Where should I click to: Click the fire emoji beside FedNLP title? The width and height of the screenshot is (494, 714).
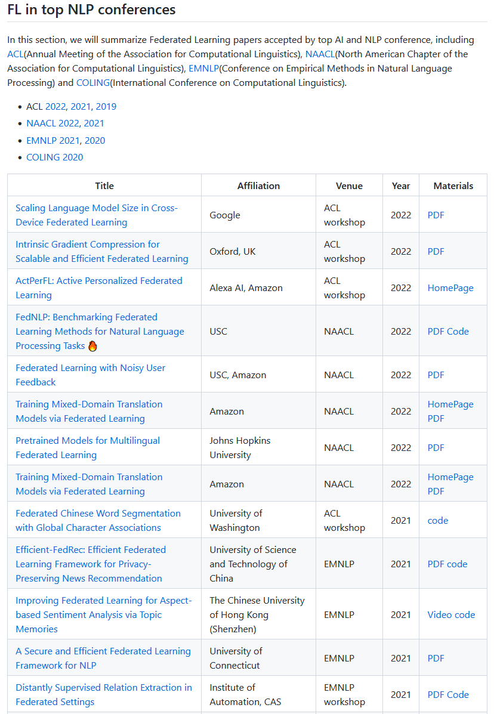[x=92, y=346]
